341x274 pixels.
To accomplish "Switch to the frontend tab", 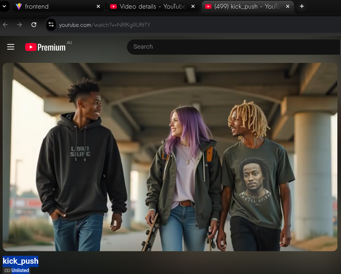I will [58, 7].
